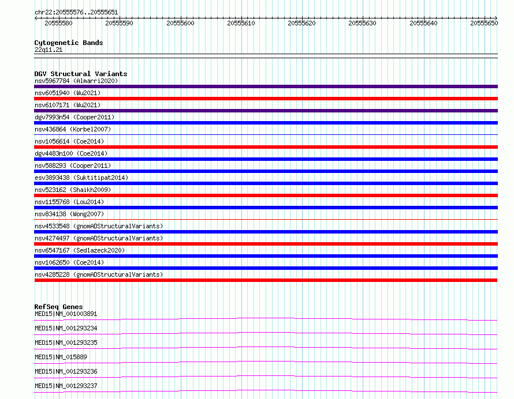Click the chr22:20555576..20555651 region label
Viewport: 514px width, 399px height.
(x=76, y=12)
